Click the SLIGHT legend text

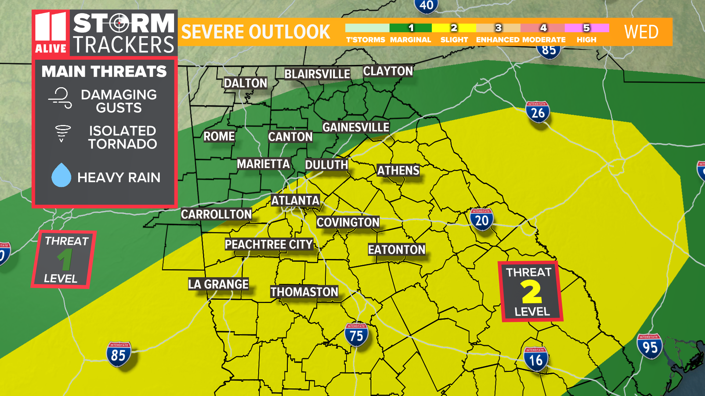454,40
